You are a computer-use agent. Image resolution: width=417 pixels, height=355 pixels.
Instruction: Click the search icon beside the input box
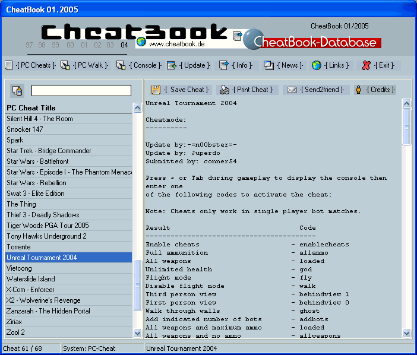[17, 90]
